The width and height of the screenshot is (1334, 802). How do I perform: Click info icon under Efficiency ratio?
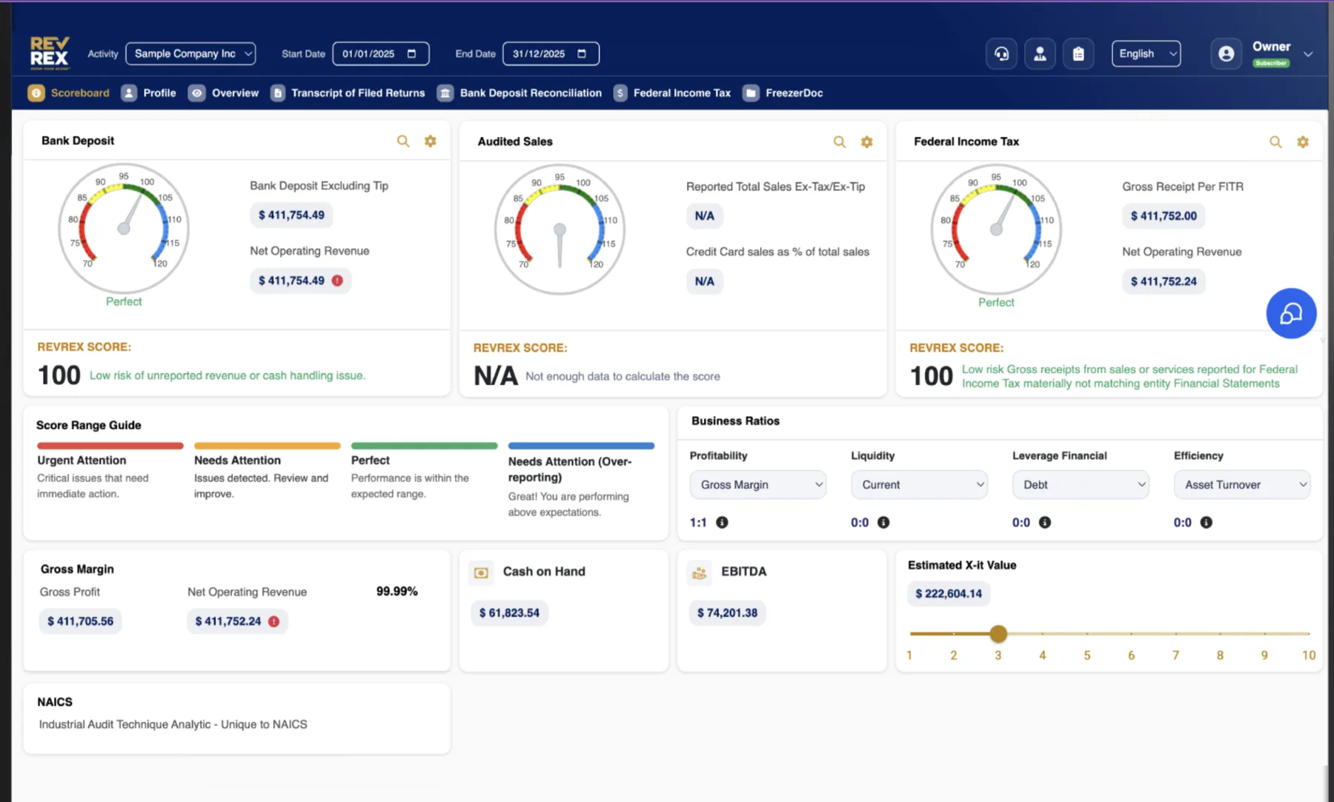1207,522
